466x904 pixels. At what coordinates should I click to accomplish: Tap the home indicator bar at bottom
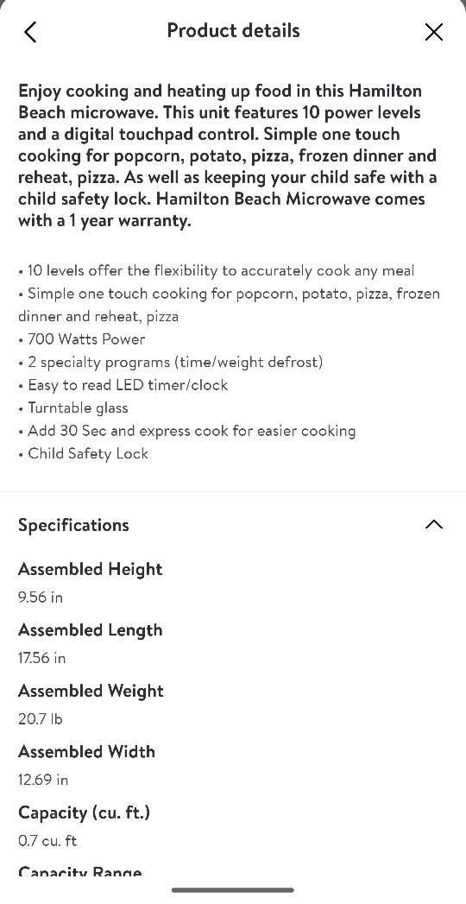tap(233, 890)
